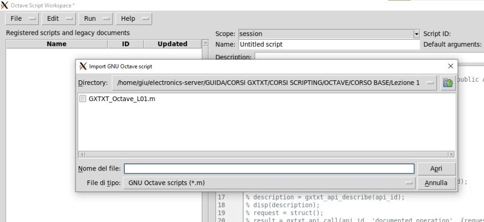Expand the Directory path dropdown
484x222 pixels.
coord(275,83)
